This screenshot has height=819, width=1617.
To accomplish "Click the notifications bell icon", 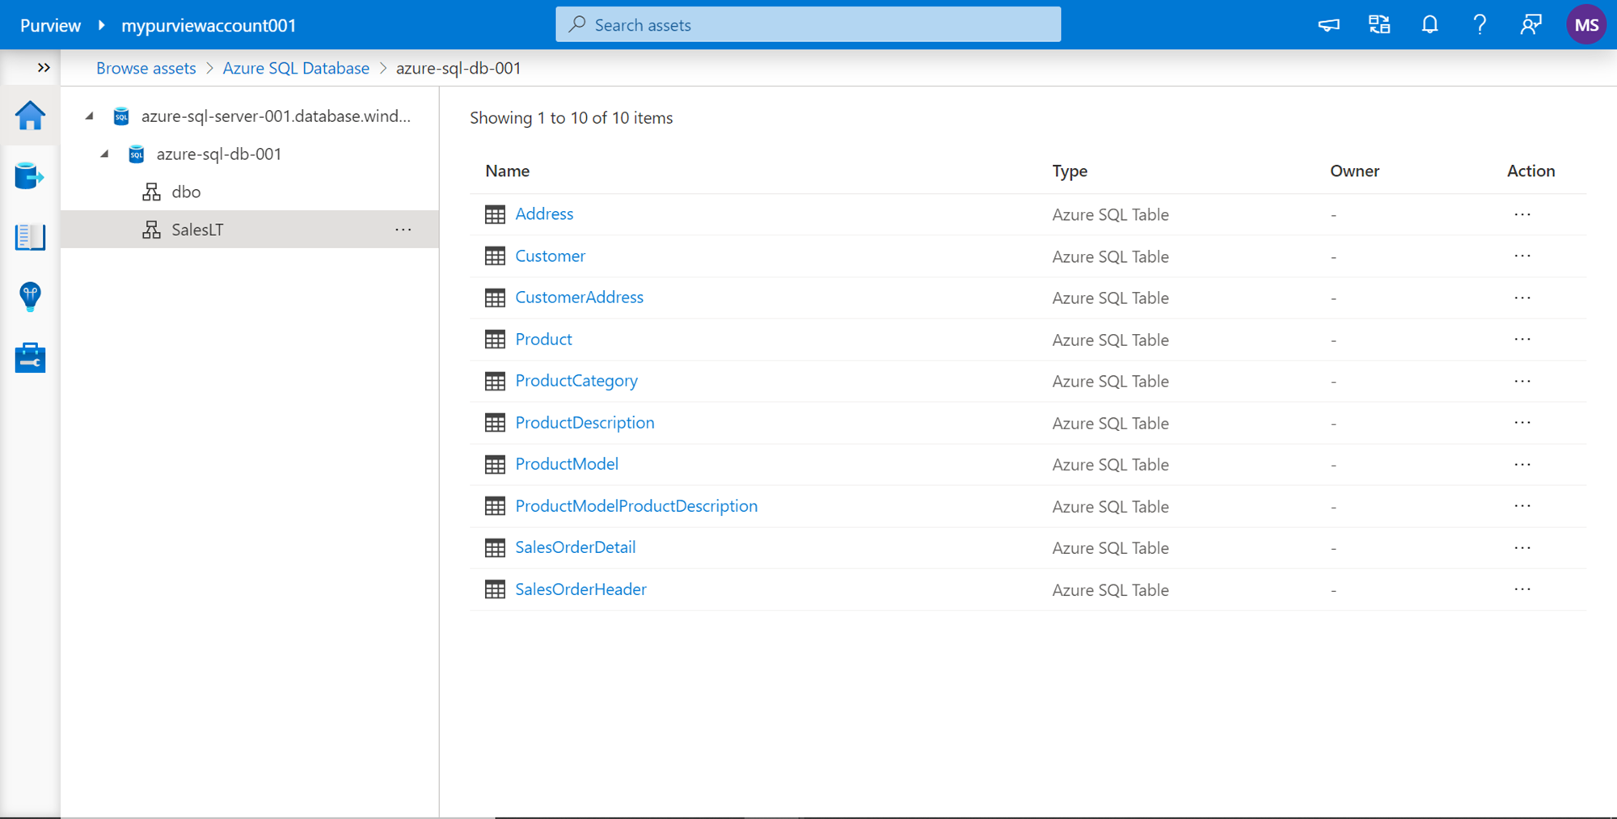I will [x=1429, y=25].
